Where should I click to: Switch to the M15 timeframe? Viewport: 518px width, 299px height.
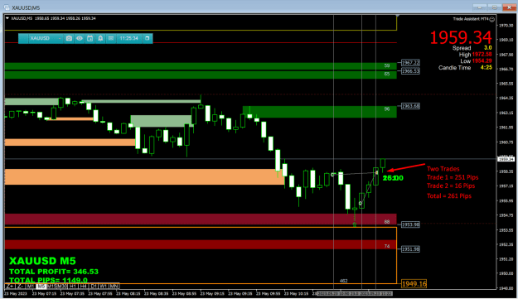coord(51,286)
